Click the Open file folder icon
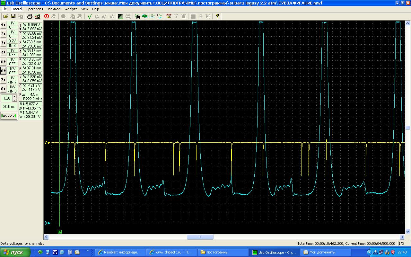 point(5,16)
